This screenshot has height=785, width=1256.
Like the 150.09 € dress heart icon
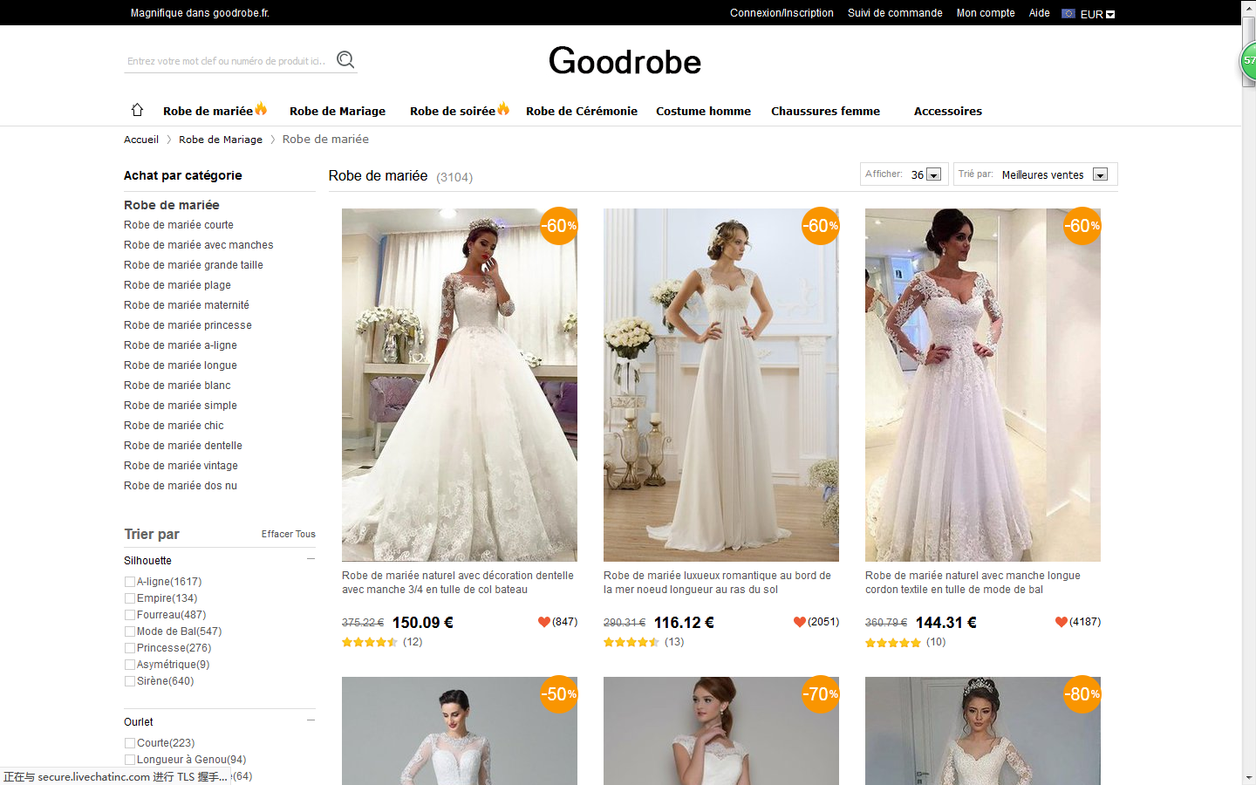pos(544,622)
